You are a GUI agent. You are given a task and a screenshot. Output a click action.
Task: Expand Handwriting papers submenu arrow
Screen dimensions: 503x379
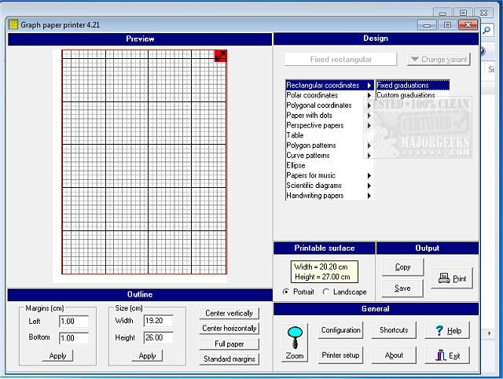tap(369, 196)
